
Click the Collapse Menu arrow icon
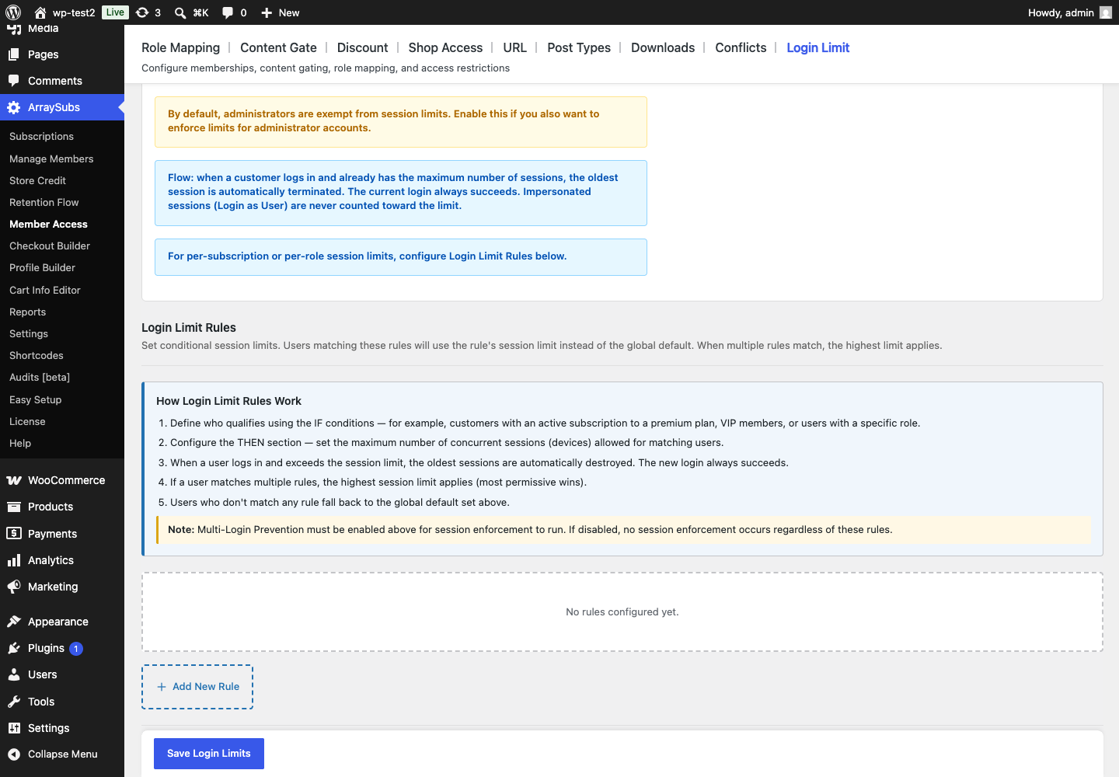[x=14, y=754]
